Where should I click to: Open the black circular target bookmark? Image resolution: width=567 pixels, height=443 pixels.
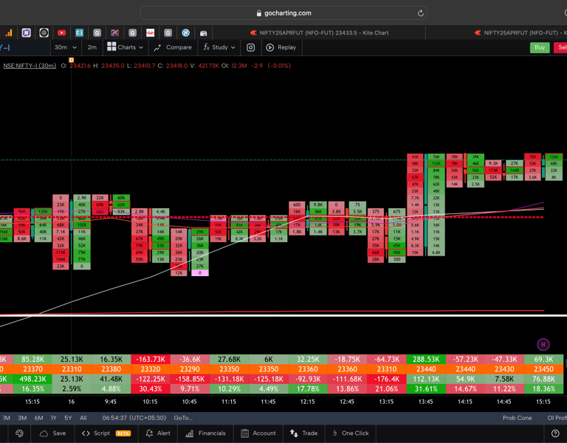(44, 33)
